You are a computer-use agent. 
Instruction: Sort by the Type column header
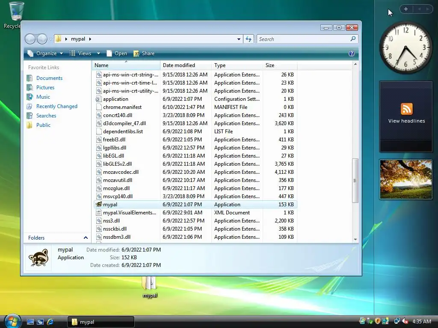pyautogui.click(x=237, y=65)
